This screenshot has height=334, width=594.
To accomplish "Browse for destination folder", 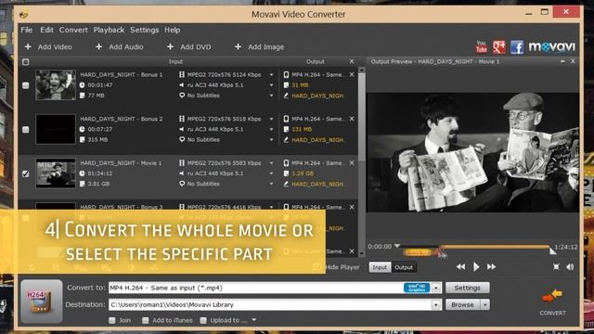I will (x=462, y=304).
